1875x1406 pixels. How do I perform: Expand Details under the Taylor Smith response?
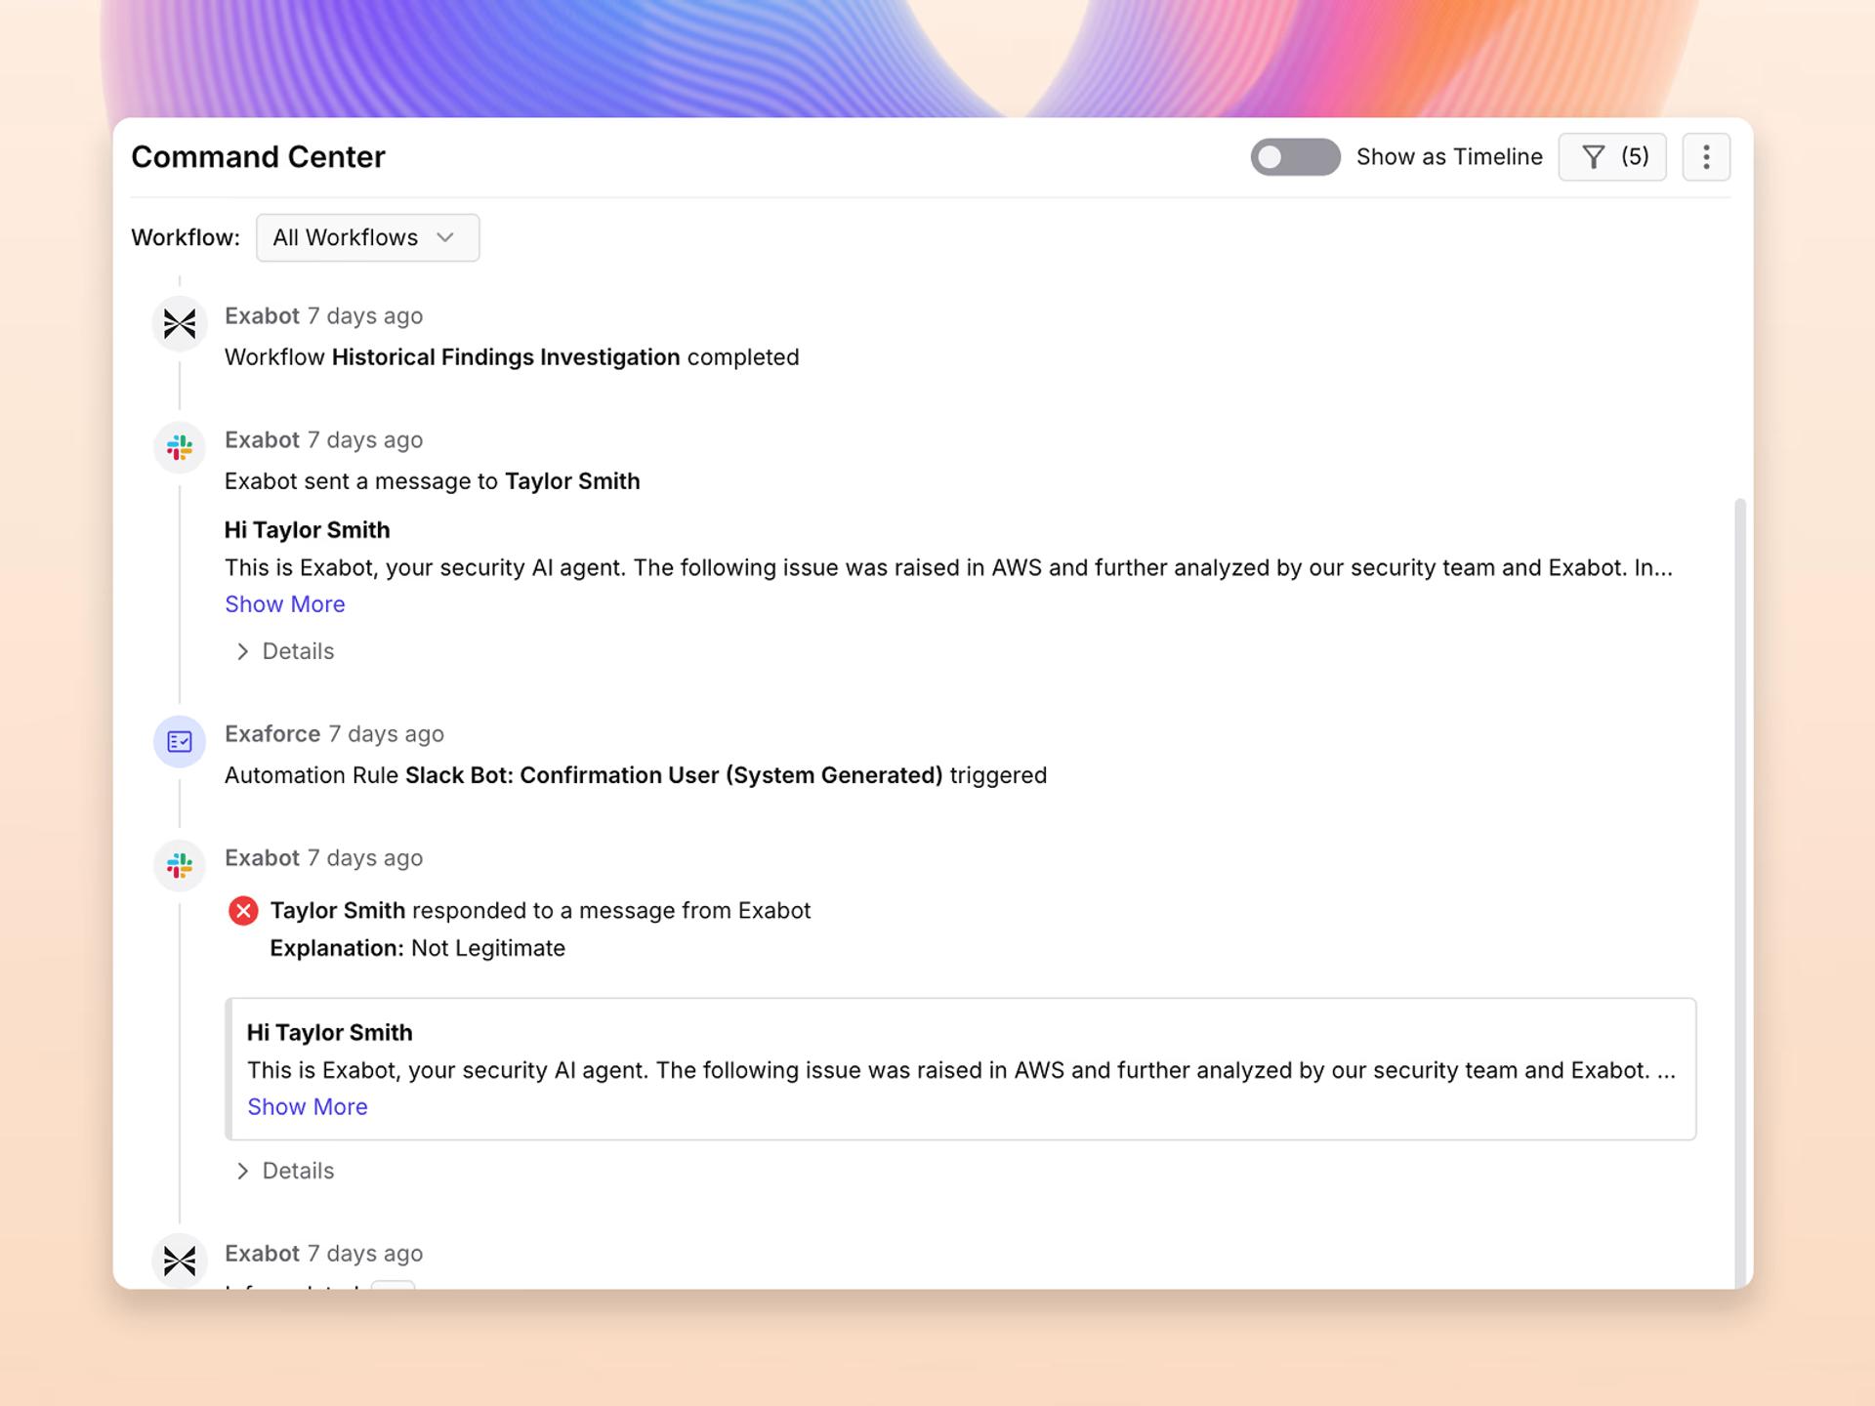click(285, 1171)
